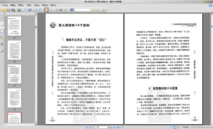Print the document with the printer icon

coord(19,10)
